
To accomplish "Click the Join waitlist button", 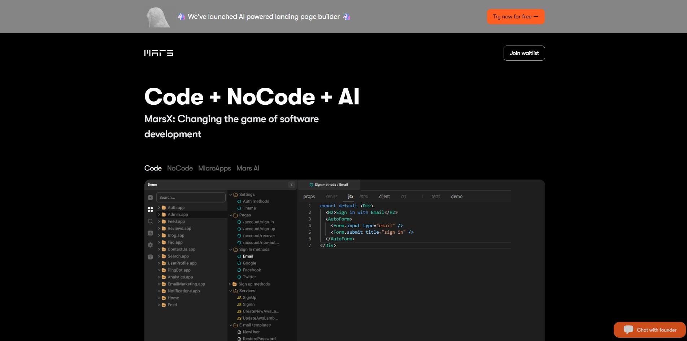I will pos(524,53).
